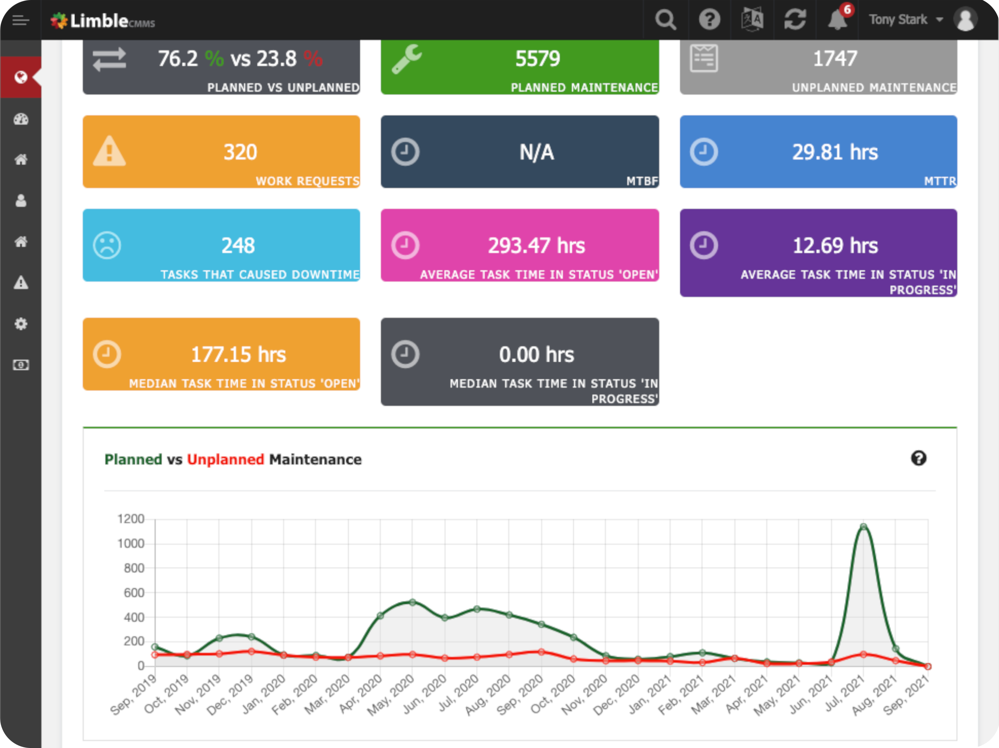Click the lower home icon in the sidebar

coord(21,241)
